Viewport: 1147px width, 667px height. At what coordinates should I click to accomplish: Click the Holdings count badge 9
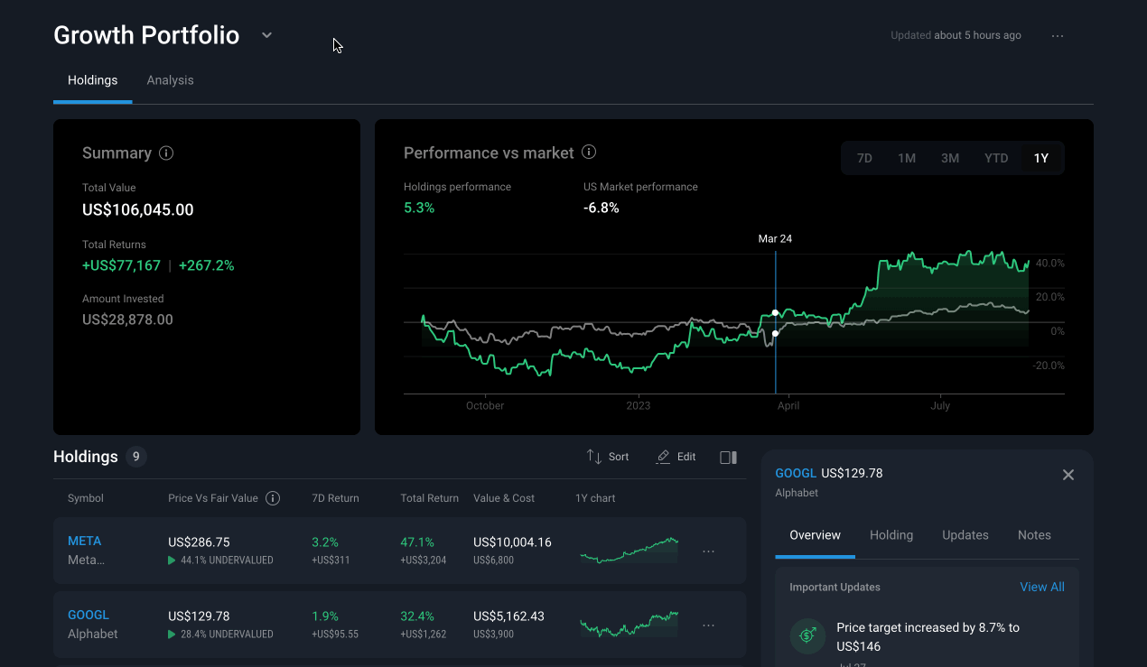136,457
